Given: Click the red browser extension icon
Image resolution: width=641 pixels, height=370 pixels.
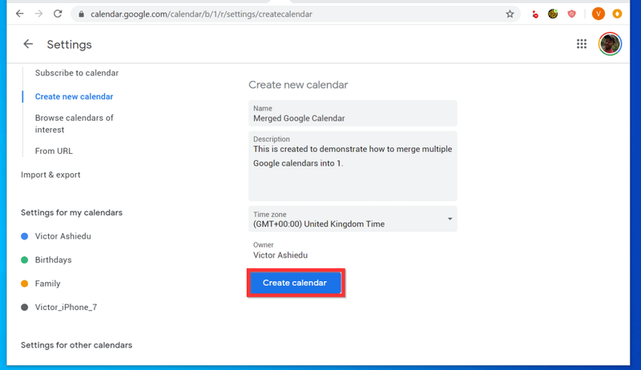Looking at the screenshot, I should [x=535, y=14].
